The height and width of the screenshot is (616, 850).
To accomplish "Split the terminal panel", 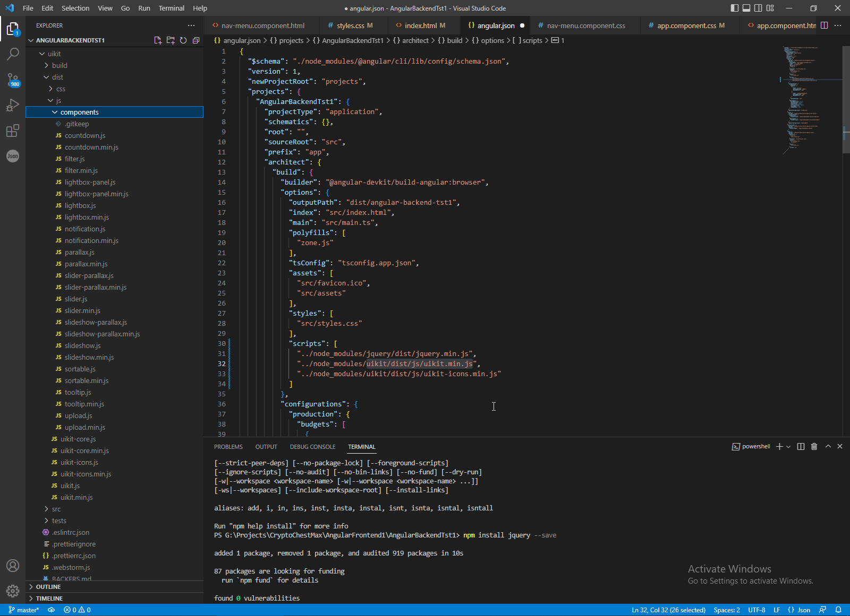I will coord(801,447).
